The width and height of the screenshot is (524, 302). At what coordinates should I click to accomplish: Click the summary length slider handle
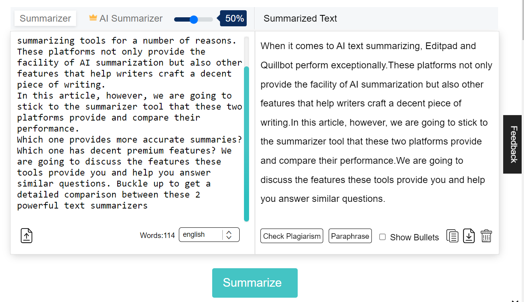tap(193, 19)
